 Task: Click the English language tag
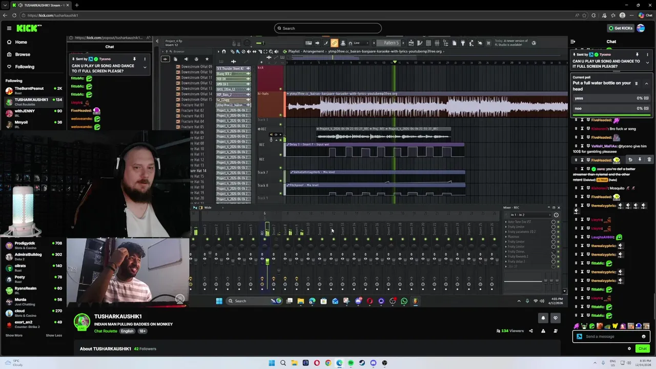127,331
